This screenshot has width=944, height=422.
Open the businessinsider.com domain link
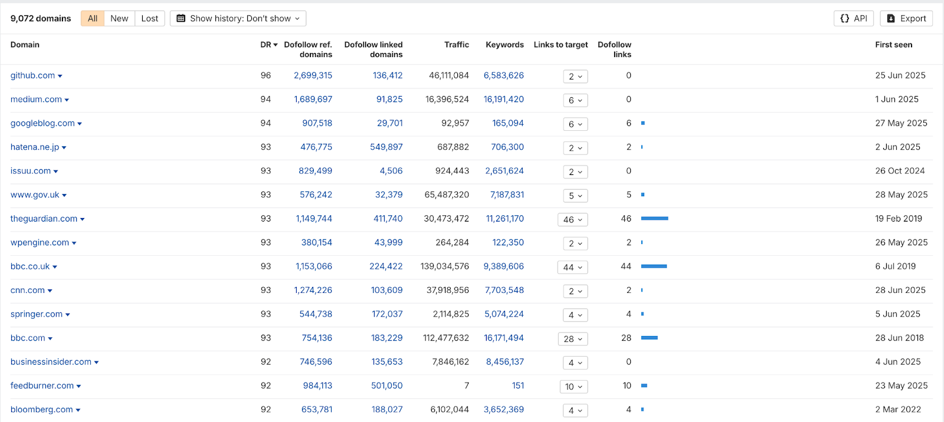51,362
